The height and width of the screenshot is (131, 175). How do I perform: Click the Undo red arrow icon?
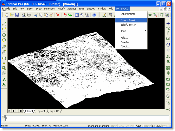65,15
